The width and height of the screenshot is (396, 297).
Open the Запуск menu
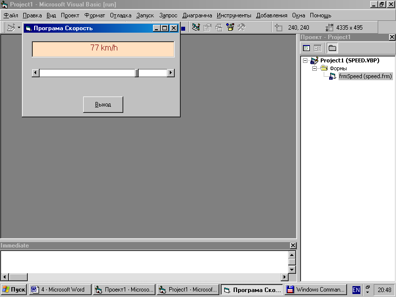click(x=145, y=15)
